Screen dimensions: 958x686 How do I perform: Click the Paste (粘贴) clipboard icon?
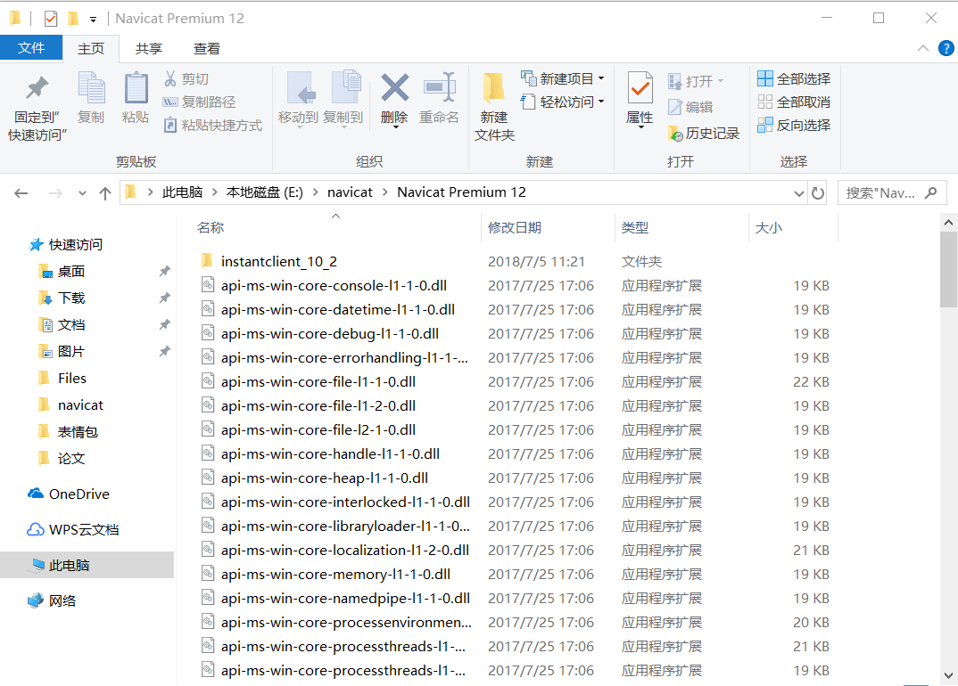coord(136,87)
